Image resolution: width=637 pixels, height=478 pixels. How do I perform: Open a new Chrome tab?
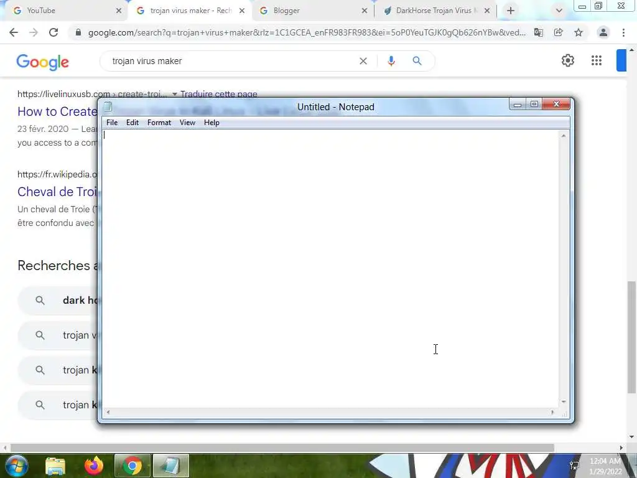coord(511,11)
